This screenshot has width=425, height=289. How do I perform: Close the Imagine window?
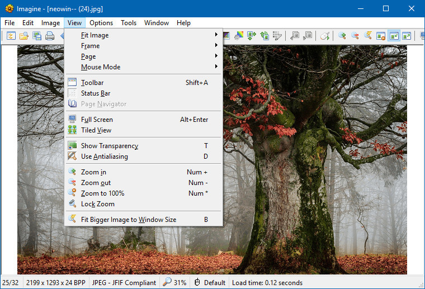pos(411,9)
